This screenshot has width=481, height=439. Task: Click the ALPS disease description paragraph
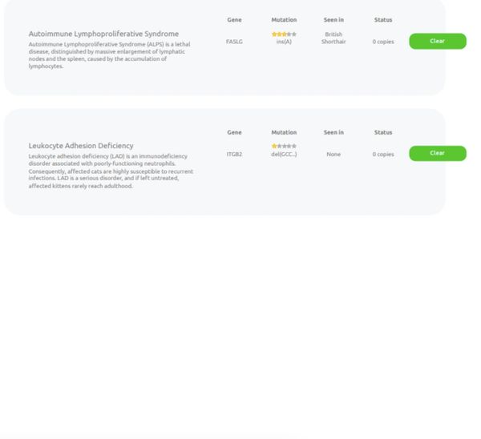[107, 54]
